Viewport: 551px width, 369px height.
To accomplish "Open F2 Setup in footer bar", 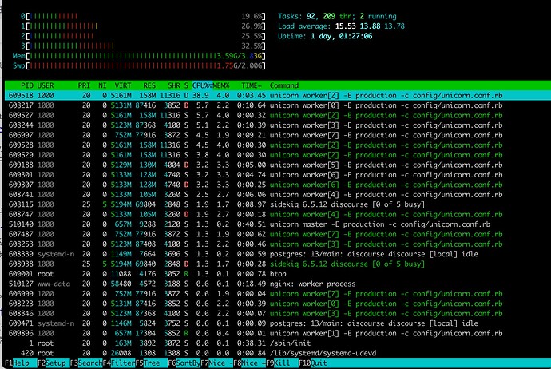I will pyautogui.click(x=53, y=363).
